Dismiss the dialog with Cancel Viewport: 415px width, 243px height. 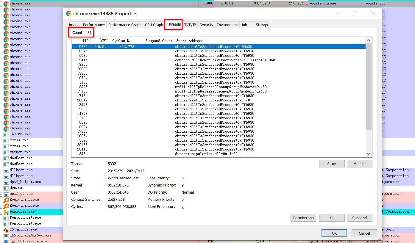(364, 233)
